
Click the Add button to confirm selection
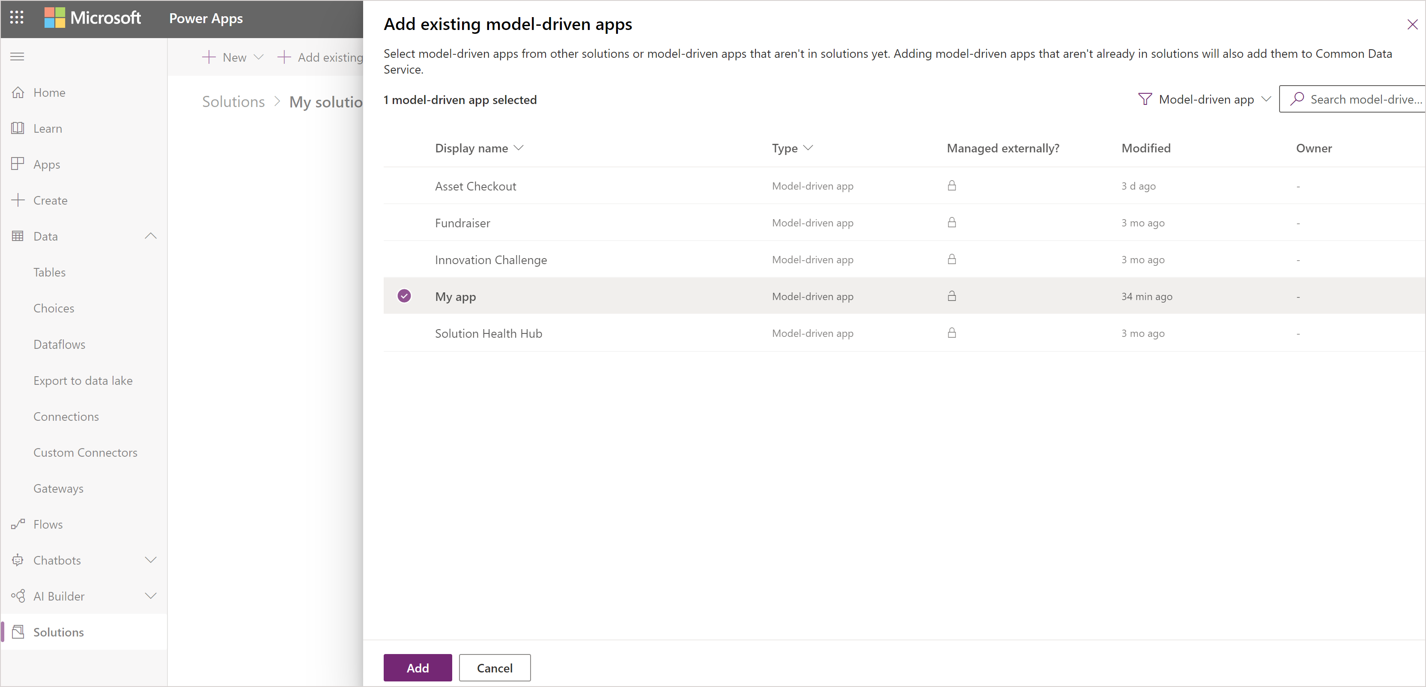417,668
